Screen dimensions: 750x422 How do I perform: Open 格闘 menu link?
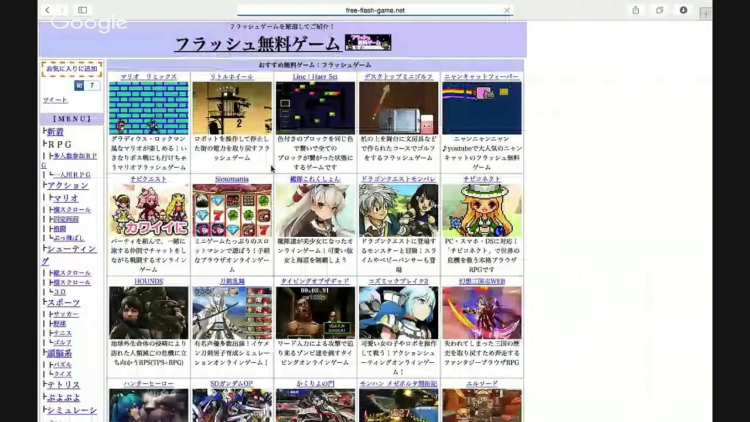(60, 229)
